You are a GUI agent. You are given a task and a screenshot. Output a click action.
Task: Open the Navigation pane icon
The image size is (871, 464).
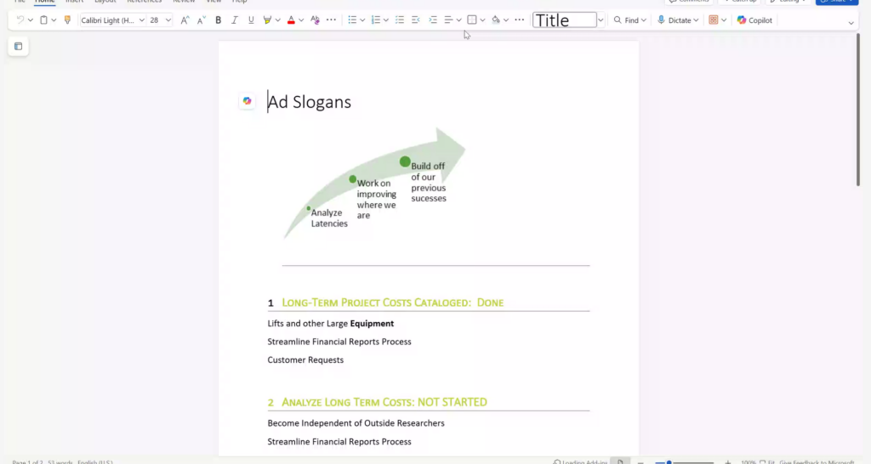click(19, 47)
